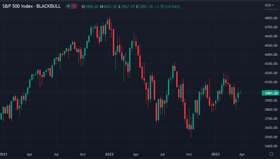Click the current price label 3981.30
The image size is (280, 159).
coord(271,93)
